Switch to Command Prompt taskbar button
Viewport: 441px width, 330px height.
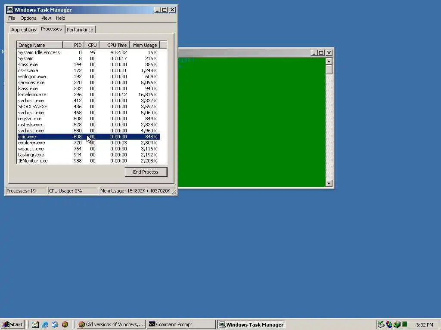click(x=181, y=324)
